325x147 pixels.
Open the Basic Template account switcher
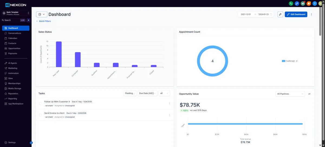16,13
